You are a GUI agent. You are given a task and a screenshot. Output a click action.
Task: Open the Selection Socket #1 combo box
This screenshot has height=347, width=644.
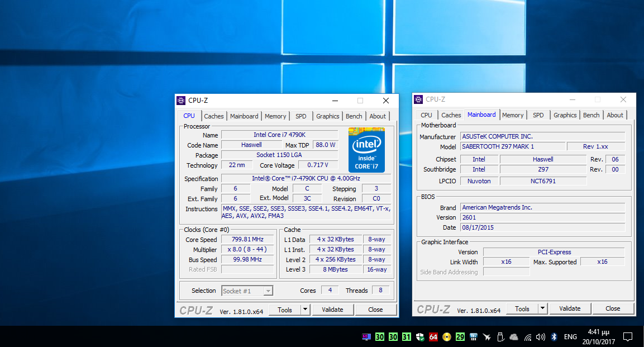tap(247, 291)
